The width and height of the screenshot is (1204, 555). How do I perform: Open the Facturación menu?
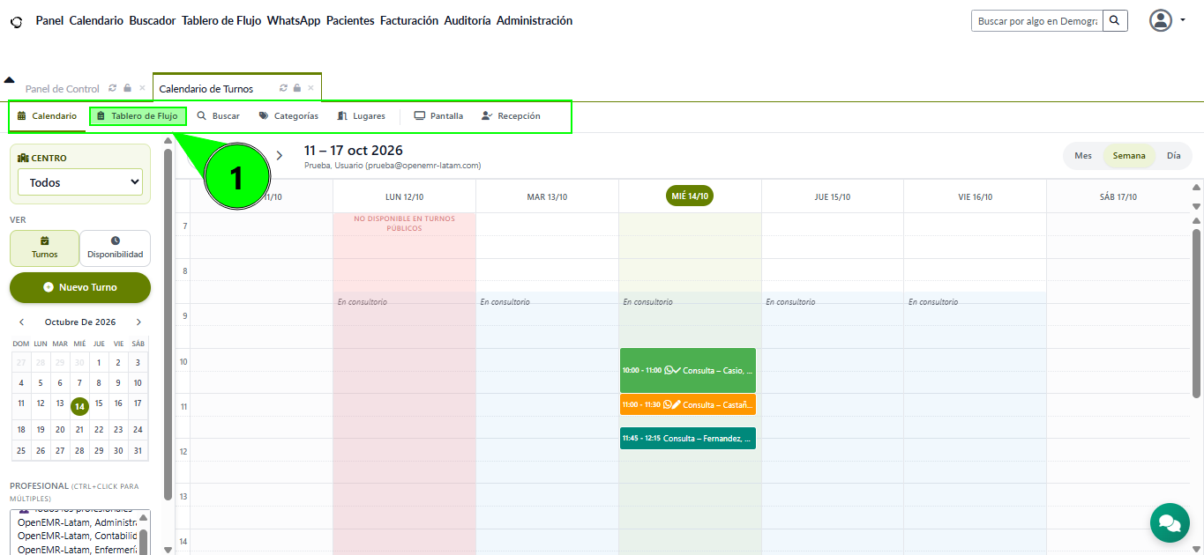[409, 20]
